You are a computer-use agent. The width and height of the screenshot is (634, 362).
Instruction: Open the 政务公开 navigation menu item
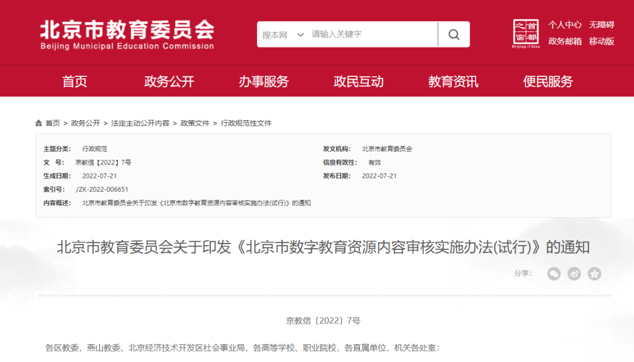click(169, 82)
